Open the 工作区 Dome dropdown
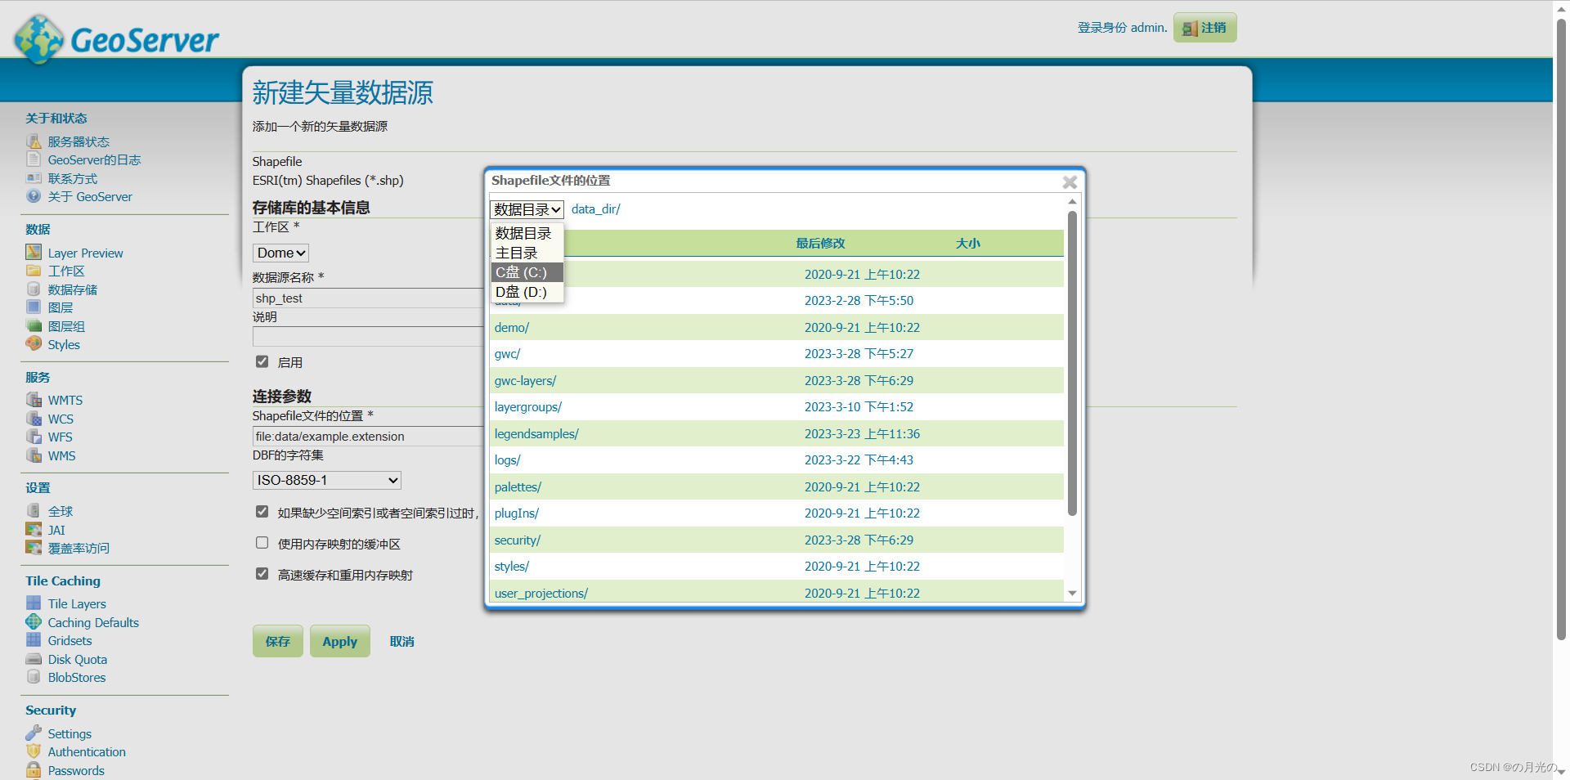 (x=280, y=253)
